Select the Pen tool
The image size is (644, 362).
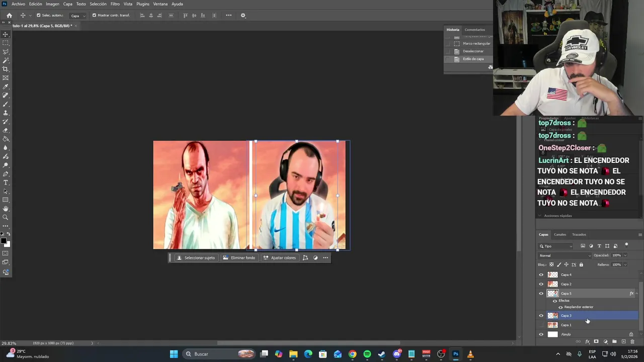pyautogui.click(x=6, y=174)
